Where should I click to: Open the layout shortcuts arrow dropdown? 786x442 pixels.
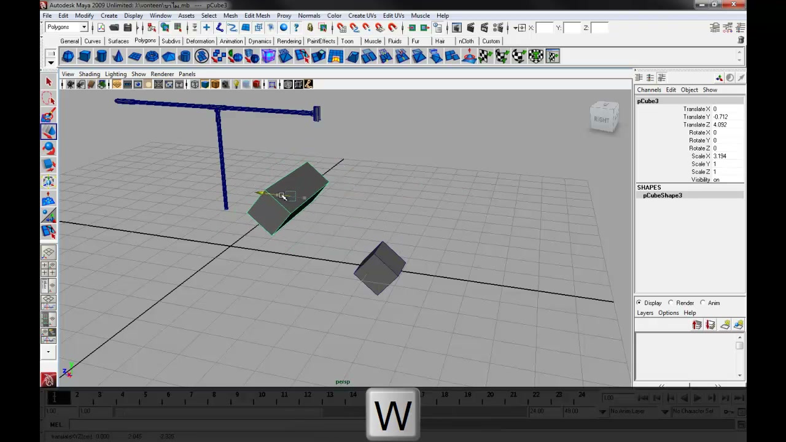click(49, 352)
